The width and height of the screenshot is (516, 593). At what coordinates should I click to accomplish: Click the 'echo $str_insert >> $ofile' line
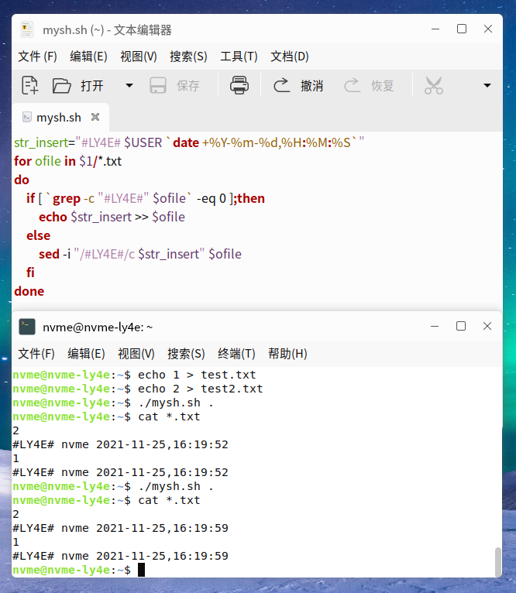coord(112,217)
